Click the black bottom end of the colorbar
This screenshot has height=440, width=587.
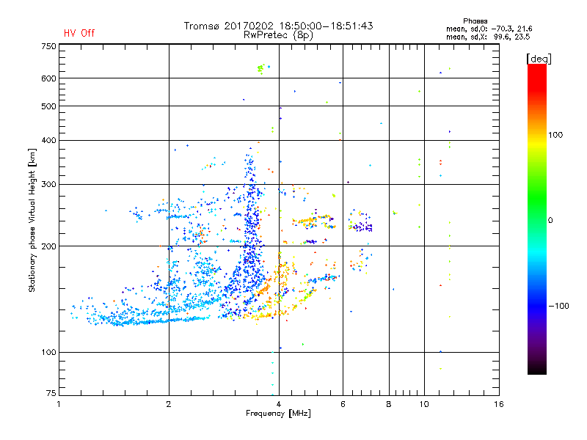[537, 369]
